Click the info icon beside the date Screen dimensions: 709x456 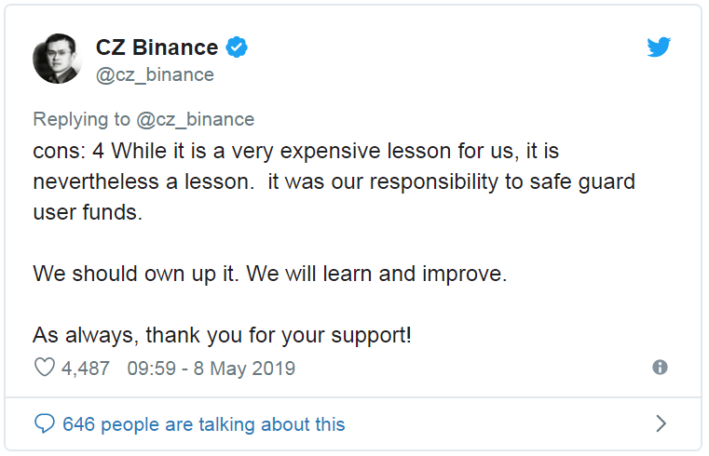tap(660, 368)
